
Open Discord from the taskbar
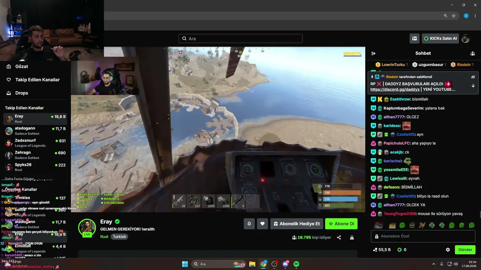(285, 264)
